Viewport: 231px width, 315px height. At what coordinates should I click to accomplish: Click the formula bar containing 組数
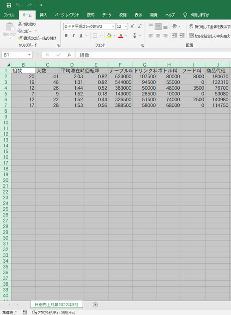[x=153, y=55]
